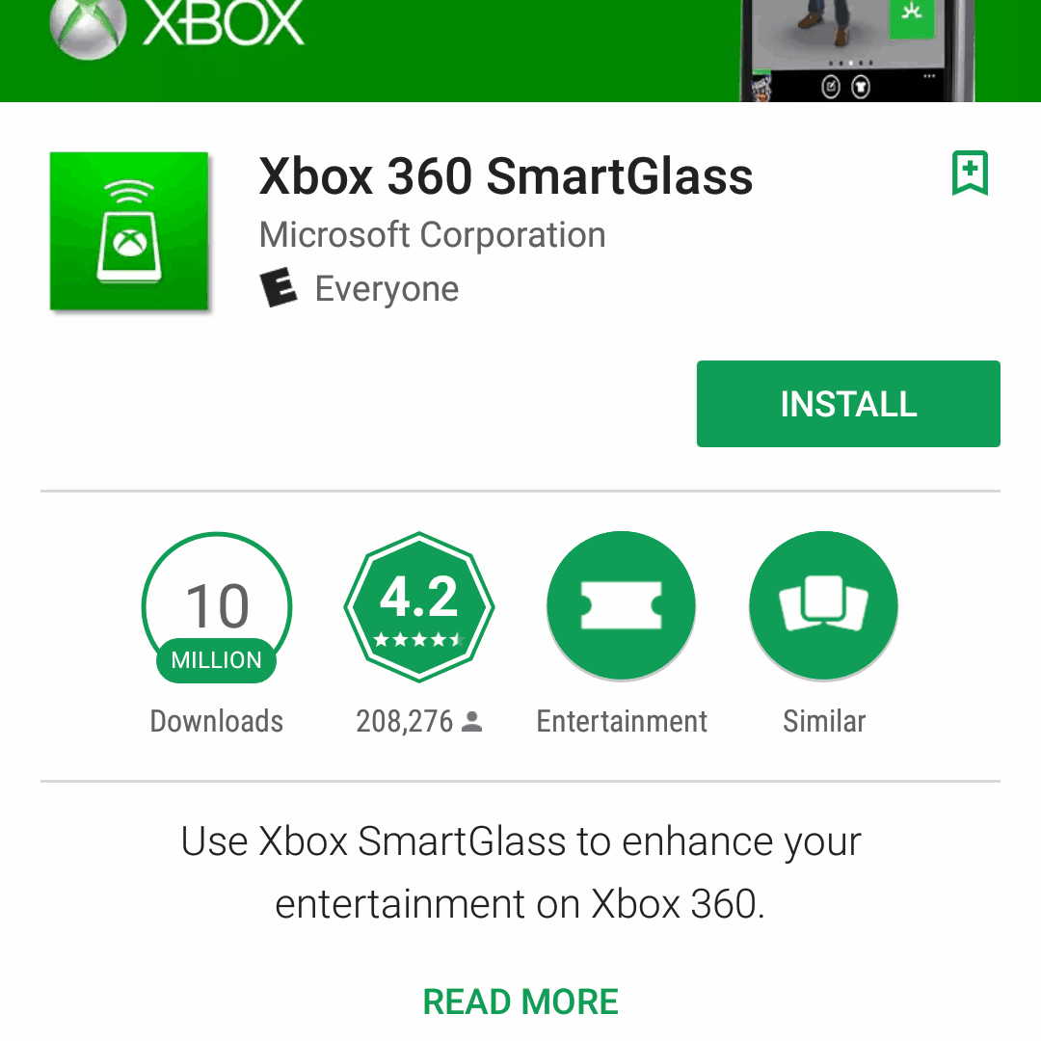Image resolution: width=1041 pixels, height=1041 pixels.
Task: Tap the Downloads label text
Action: coord(217,721)
